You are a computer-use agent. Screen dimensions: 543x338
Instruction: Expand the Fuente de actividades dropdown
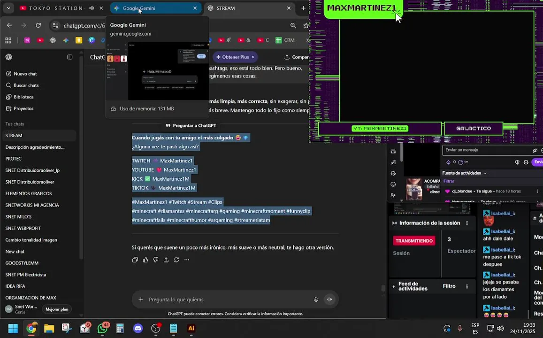(465, 173)
